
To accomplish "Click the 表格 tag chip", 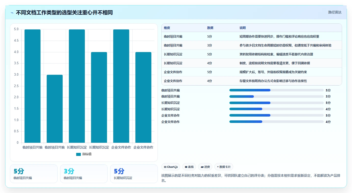I will [189, 167].
